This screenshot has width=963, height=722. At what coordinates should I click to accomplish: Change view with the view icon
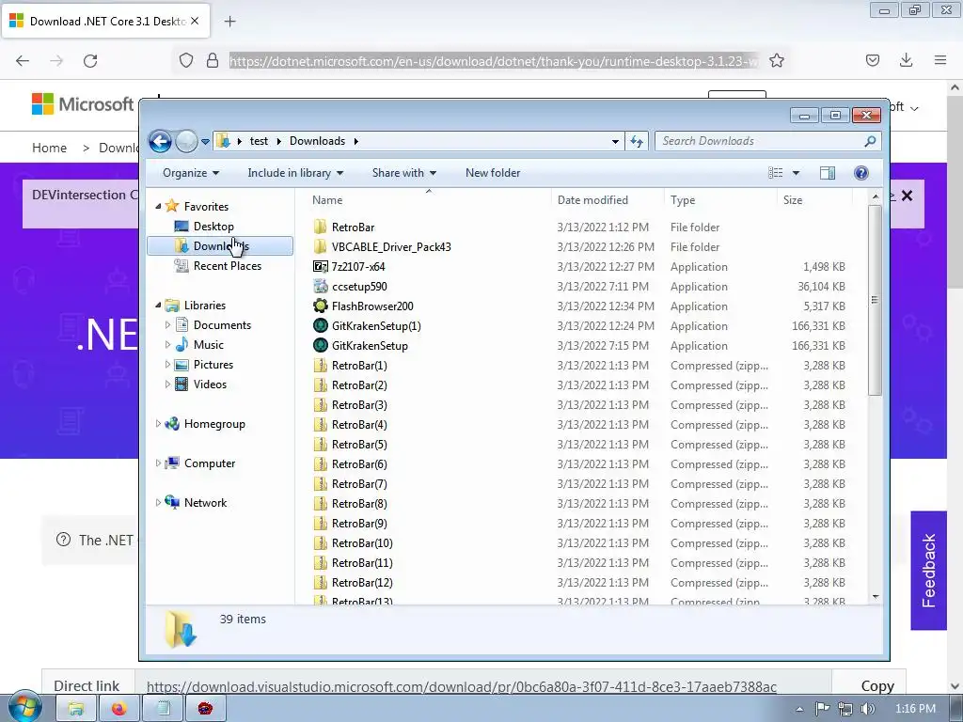coord(776,173)
